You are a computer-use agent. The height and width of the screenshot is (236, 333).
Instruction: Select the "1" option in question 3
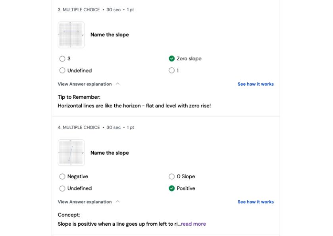click(171, 71)
